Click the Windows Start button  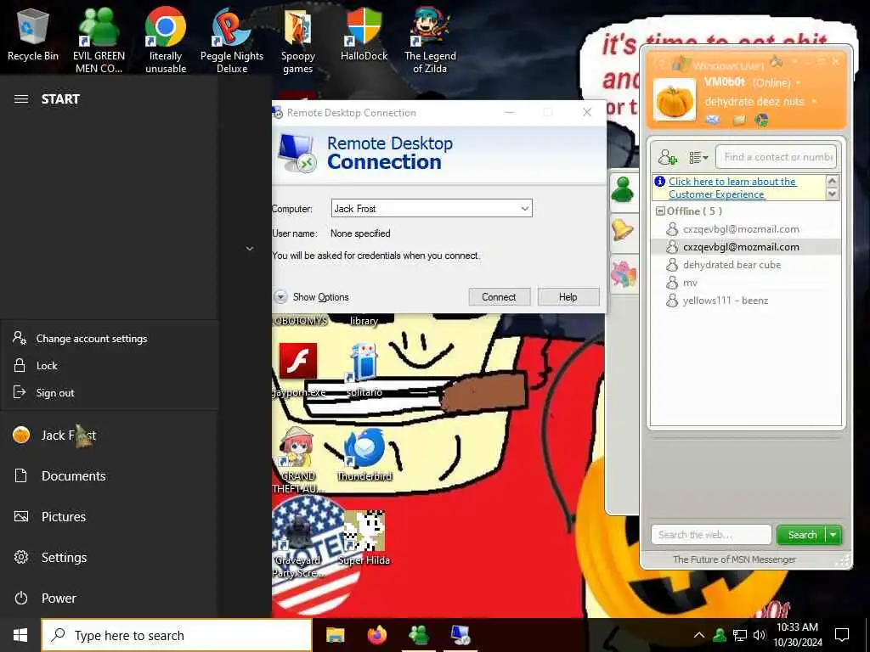[x=20, y=635]
